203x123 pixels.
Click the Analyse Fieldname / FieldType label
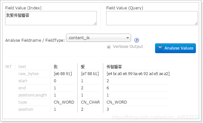coord(35,40)
